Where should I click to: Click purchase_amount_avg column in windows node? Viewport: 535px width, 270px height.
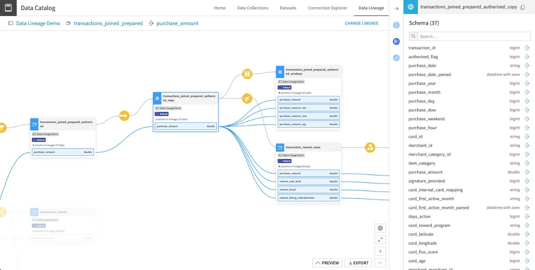pos(309,124)
